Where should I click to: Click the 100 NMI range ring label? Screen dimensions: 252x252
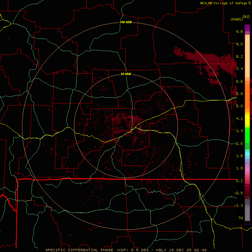(126, 22)
